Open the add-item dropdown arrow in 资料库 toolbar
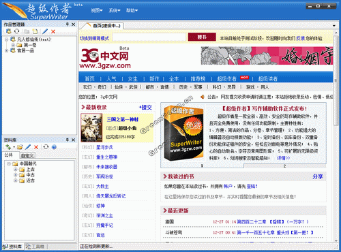This screenshot has height=252, width=341. (x=14, y=147)
